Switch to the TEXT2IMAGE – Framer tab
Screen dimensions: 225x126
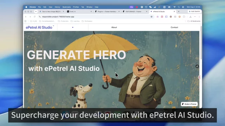135,12
